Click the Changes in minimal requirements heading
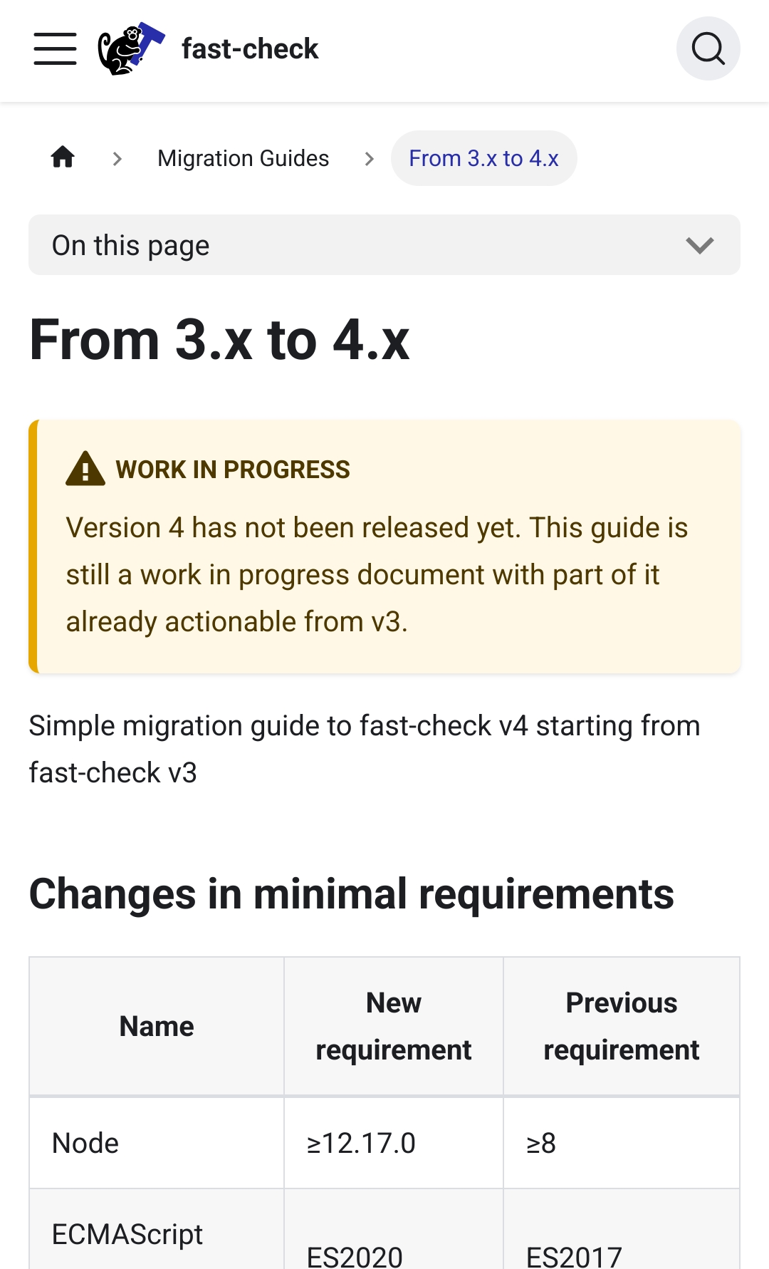Viewport: 769px width, 1269px height. [x=351, y=894]
